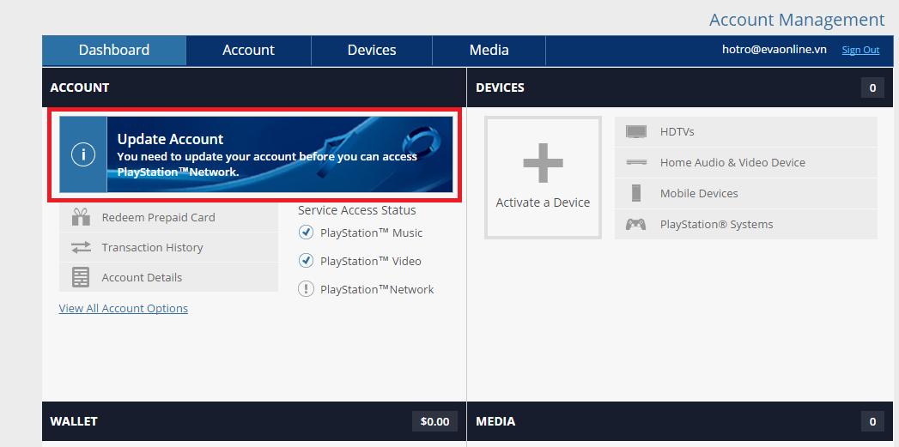899x447 pixels.
Task: Click the info icon on Update Account banner
Action: coord(83,154)
